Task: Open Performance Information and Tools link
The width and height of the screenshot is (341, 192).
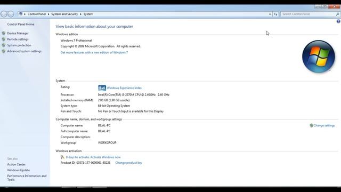Action: click(x=27, y=178)
